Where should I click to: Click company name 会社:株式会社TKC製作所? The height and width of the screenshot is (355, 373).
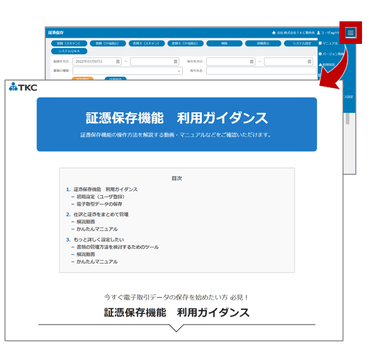click(x=296, y=33)
